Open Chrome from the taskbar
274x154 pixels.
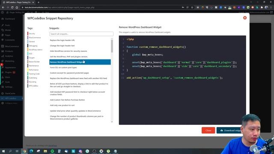coord(24,151)
